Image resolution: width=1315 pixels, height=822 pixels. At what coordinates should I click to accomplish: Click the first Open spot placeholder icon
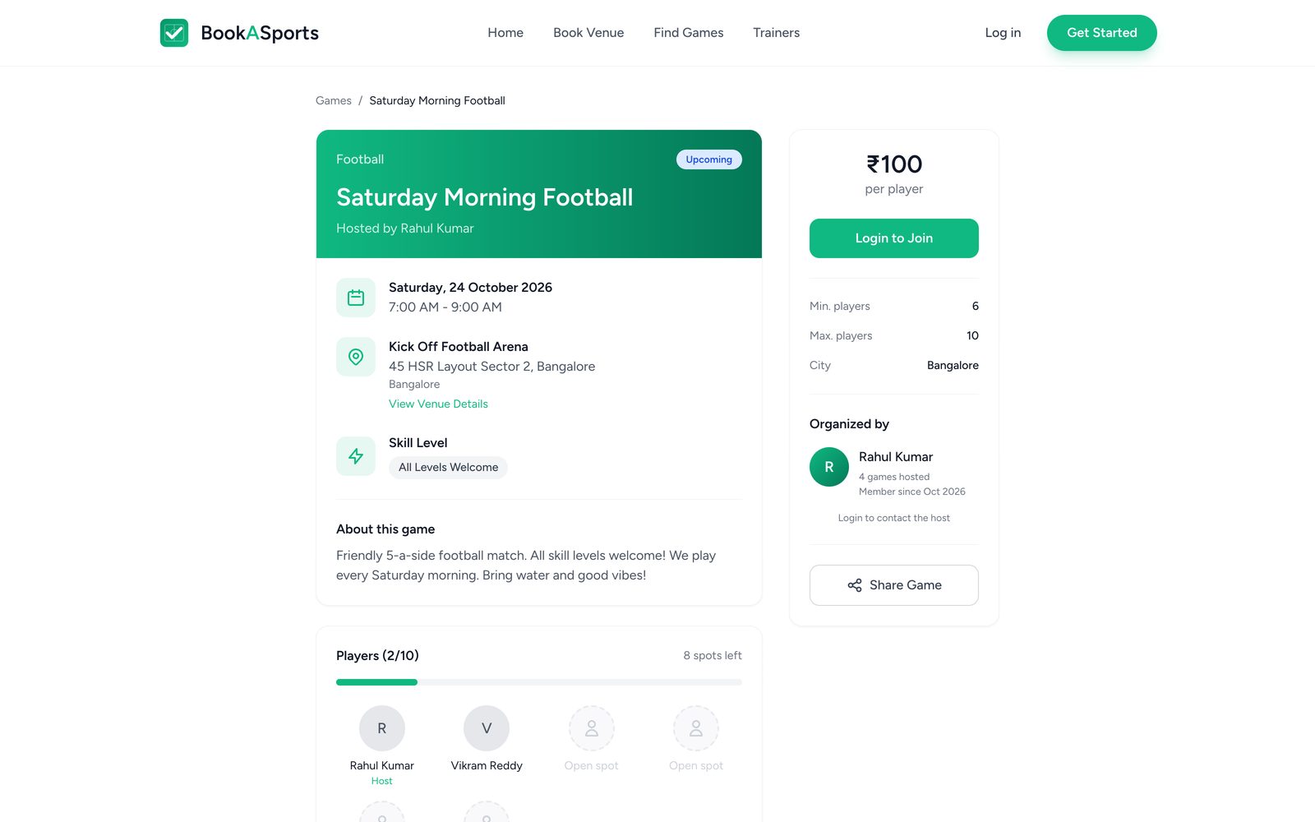592,728
